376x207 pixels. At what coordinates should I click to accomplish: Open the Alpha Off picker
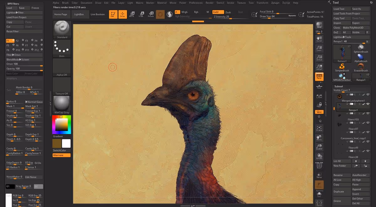(62, 67)
